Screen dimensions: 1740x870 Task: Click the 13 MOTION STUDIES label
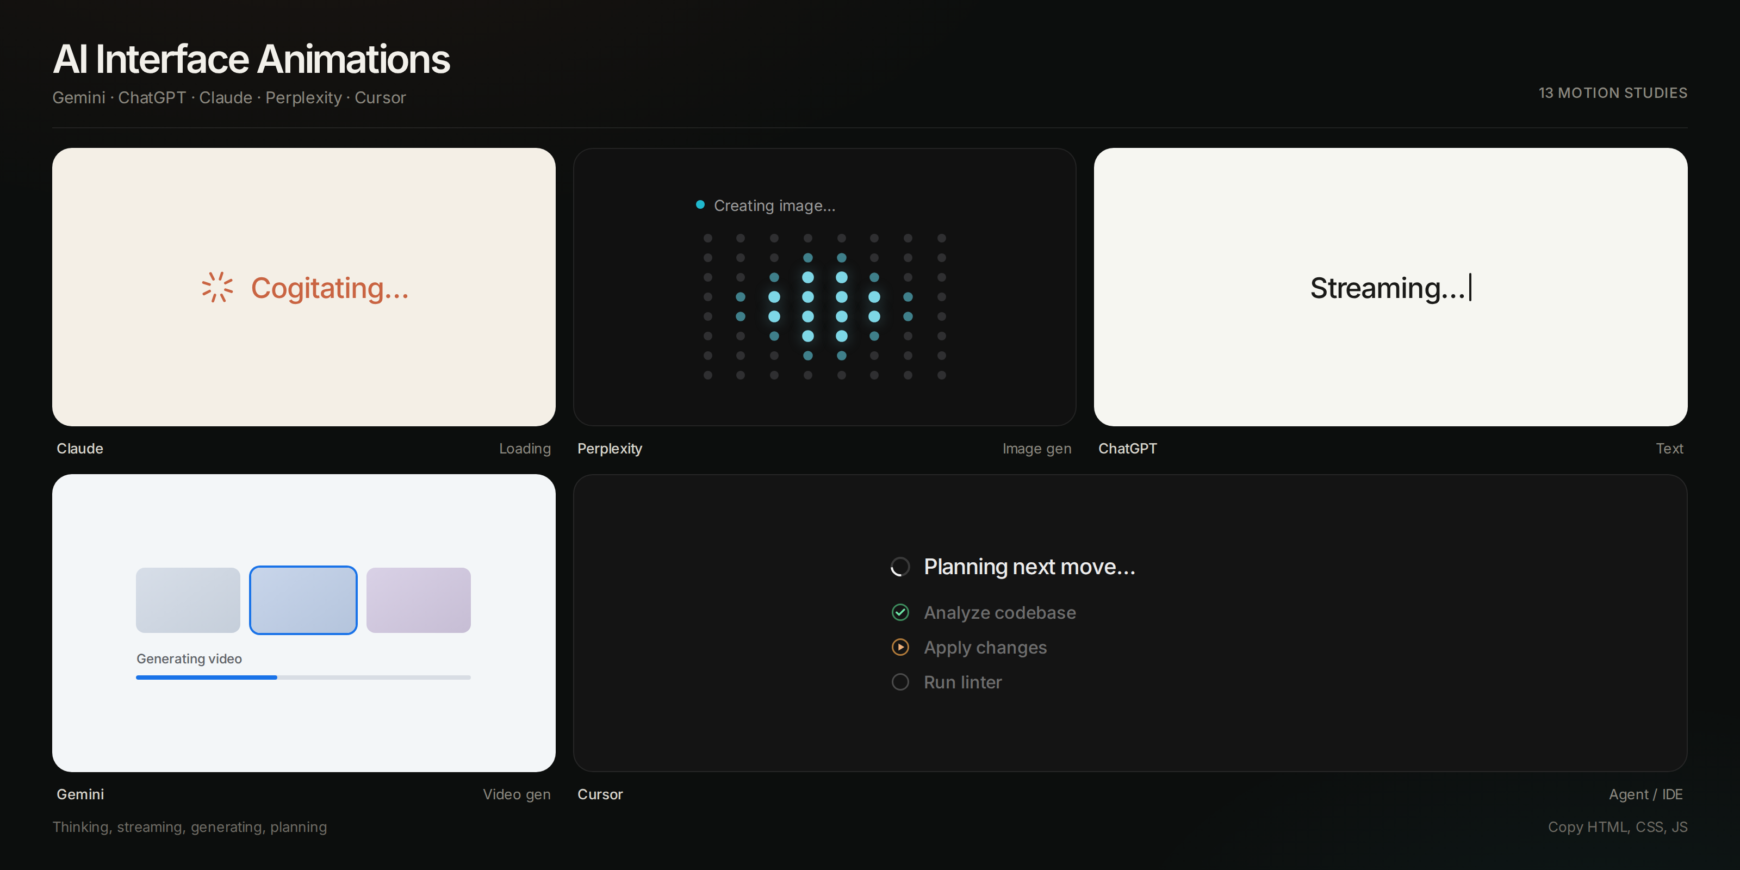click(1613, 93)
